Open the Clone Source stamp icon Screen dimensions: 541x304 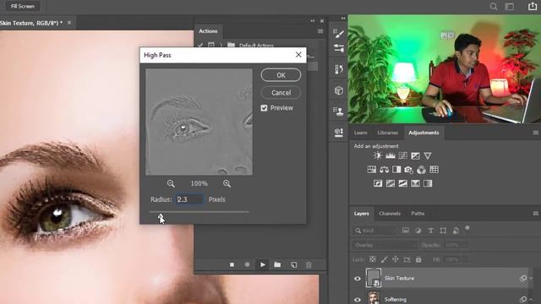[338, 111]
